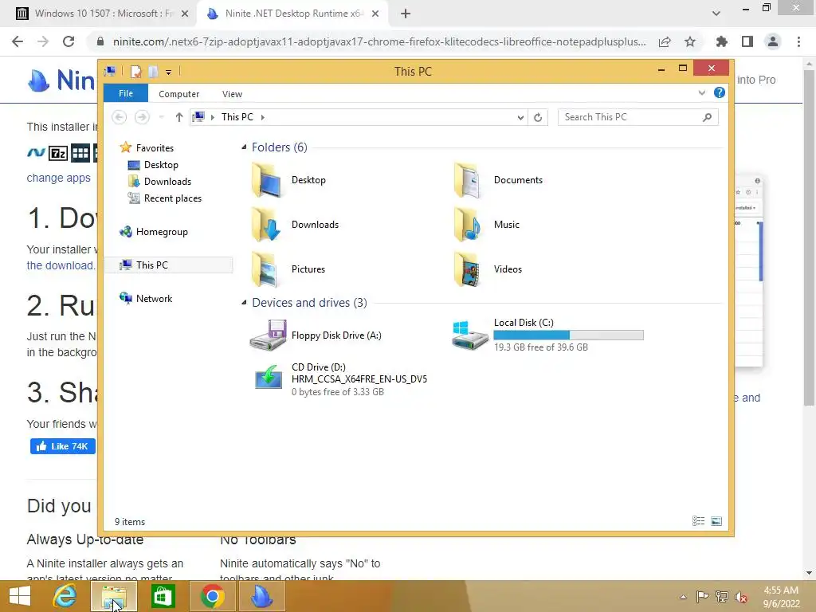Click the Windows Start button
The height and width of the screenshot is (612, 816).
(20, 596)
